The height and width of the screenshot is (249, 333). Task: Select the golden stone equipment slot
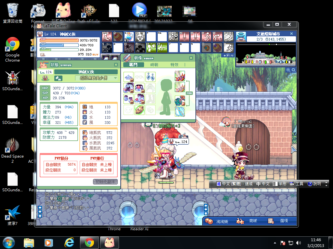pos(140,110)
